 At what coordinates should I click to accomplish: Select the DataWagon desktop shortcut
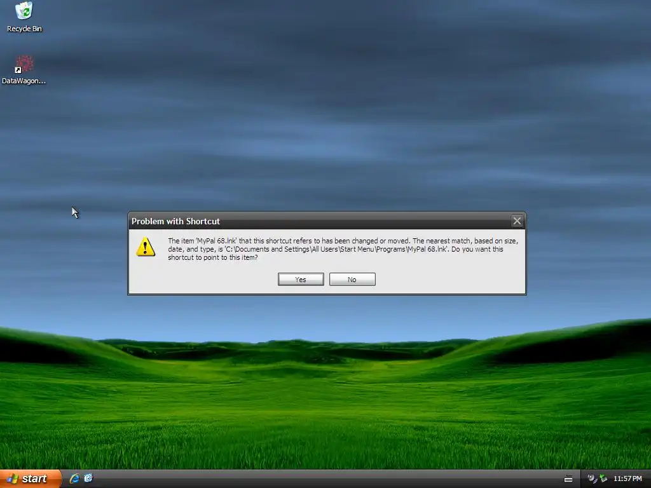coord(24,70)
